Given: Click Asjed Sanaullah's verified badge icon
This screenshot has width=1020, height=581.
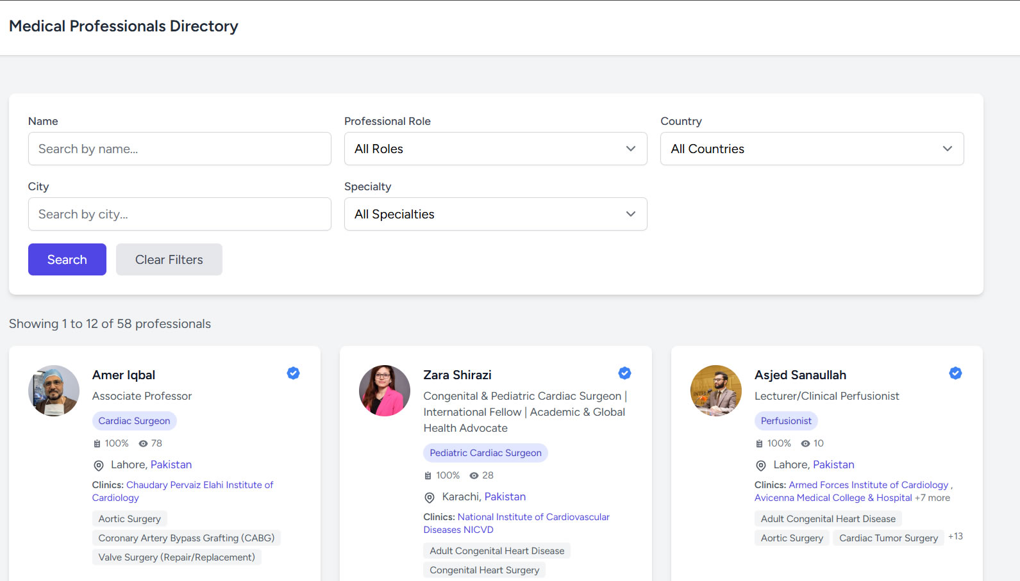Looking at the screenshot, I should [955, 373].
